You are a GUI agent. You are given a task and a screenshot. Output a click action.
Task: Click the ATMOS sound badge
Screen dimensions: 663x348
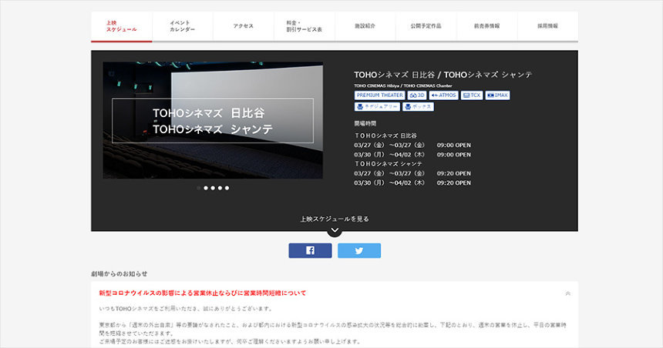tap(443, 95)
